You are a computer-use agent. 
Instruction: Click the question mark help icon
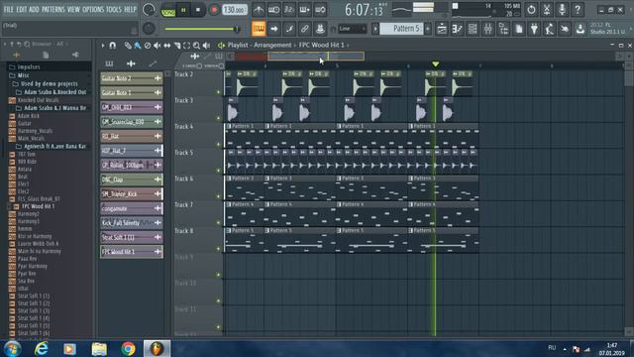pyautogui.click(x=578, y=9)
